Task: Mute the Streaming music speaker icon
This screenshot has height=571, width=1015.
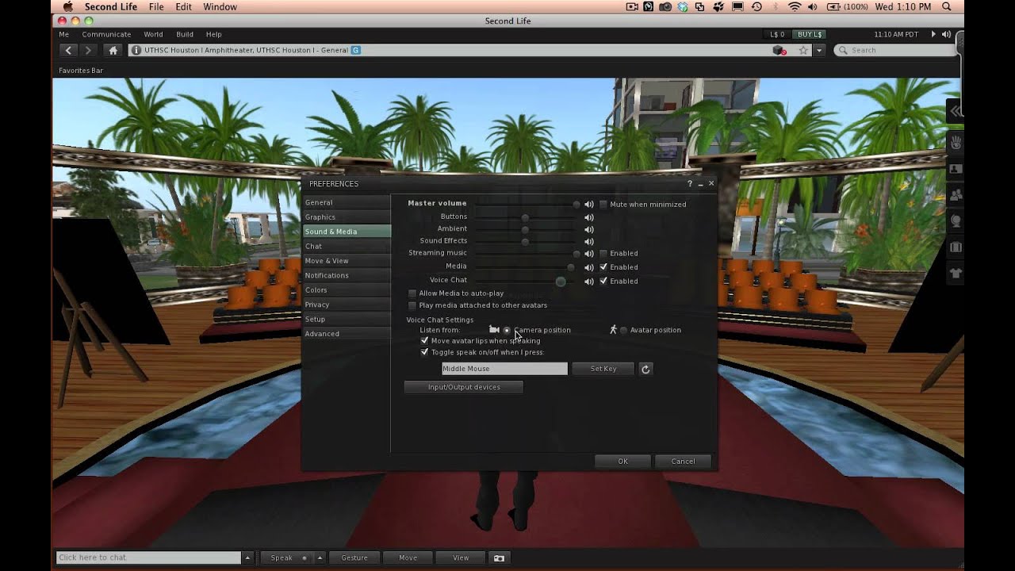Action: (589, 254)
